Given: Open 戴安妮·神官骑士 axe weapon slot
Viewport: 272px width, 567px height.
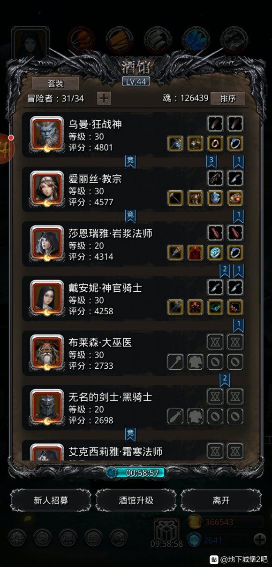Looking at the screenshot, I should 175,307.
